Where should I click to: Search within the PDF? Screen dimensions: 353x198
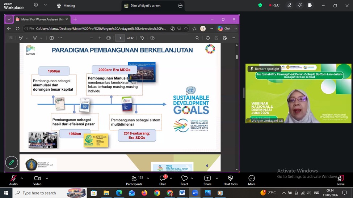click(197, 38)
